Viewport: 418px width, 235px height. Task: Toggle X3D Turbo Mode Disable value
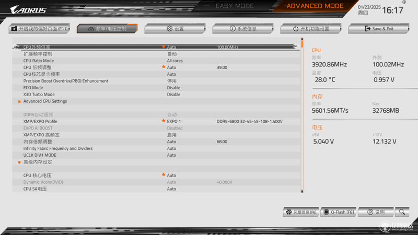[x=173, y=95]
